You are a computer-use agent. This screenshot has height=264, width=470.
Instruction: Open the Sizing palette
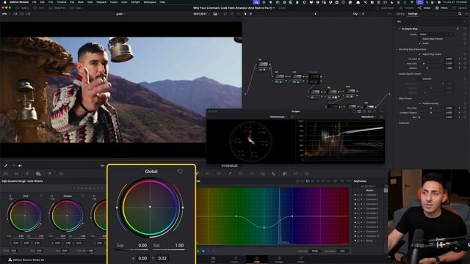pyautogui.click(x=296, y=174)
